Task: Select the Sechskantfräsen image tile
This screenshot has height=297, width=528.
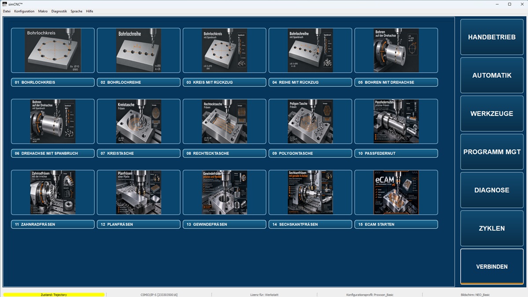Action: pos(310,192)
